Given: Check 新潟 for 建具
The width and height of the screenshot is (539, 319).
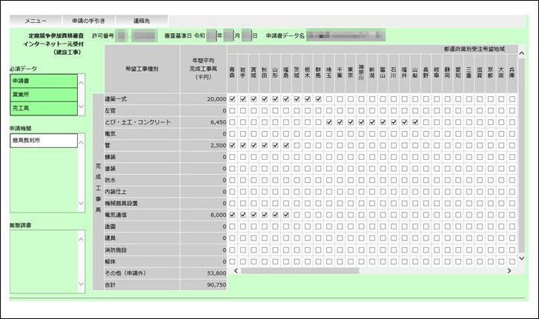Looking at the screenshot, I should click(372, 238).
